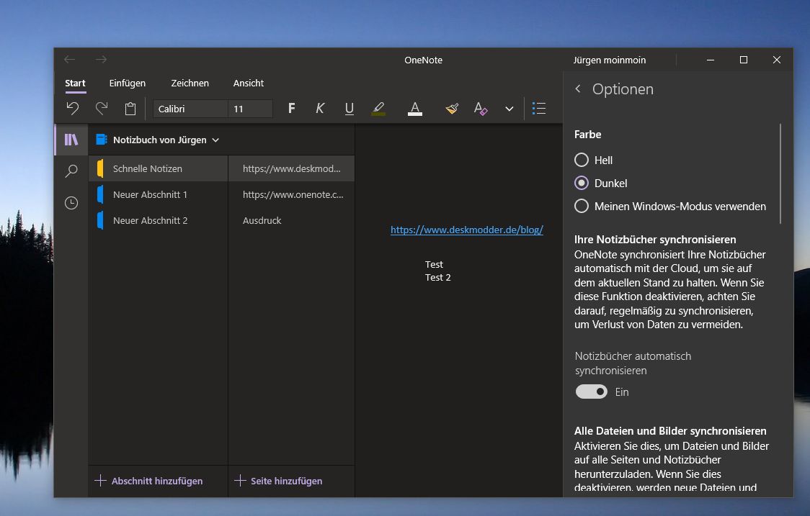Image resolution: width=810 pixels, height=516 pixels.
Task: Open the https://www.deskmod... page
Action: point(291,168)
